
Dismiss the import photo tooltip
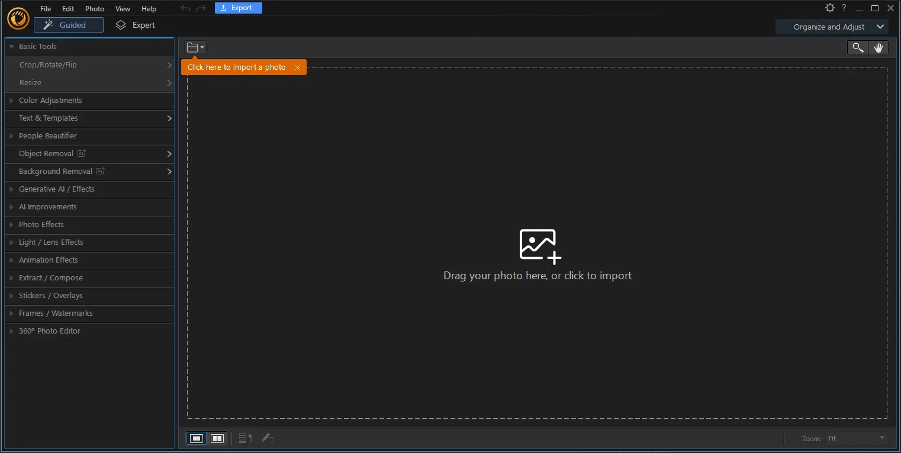[x=298, y=67]
